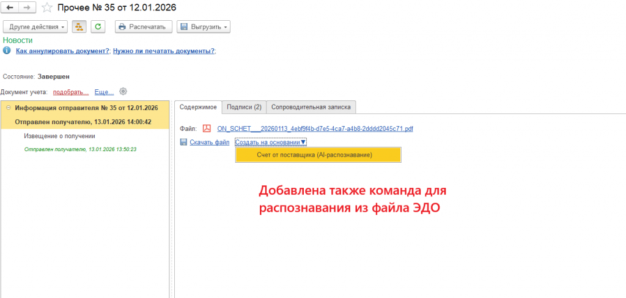This screenshot has width=626, height=298.
Task: Switch to the Сопроводительная записка tab
Action: [311, 107]
